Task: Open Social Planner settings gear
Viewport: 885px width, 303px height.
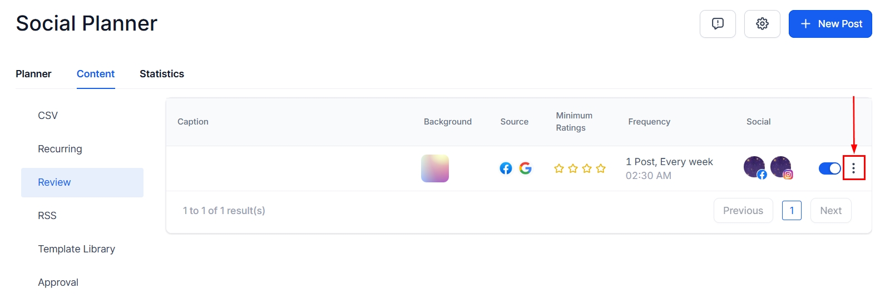Action: (x=762, y=24)
